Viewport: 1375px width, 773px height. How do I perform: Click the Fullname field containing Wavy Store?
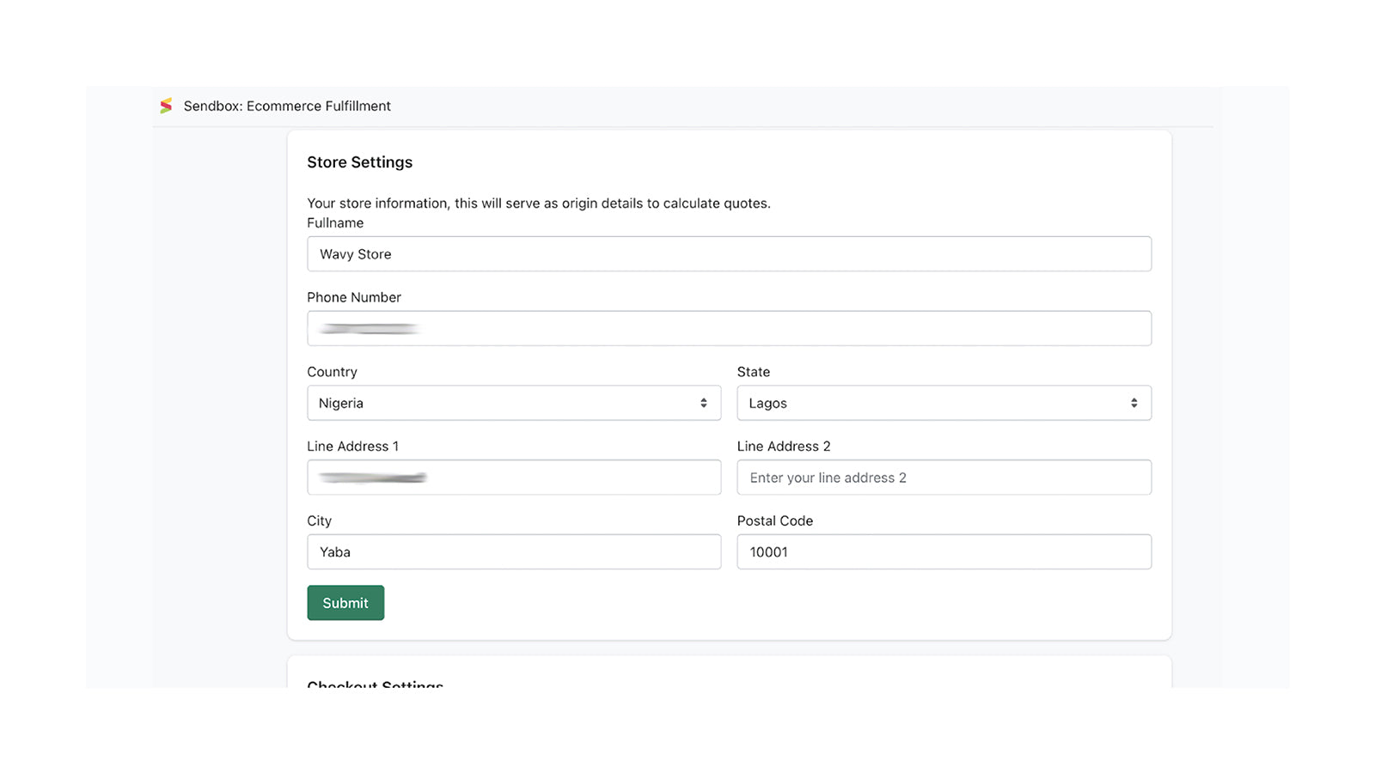[729, 254]
